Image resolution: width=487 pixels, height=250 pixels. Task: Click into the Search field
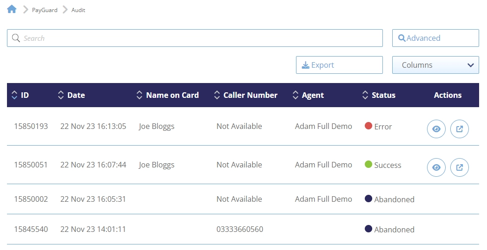point(195,38)
